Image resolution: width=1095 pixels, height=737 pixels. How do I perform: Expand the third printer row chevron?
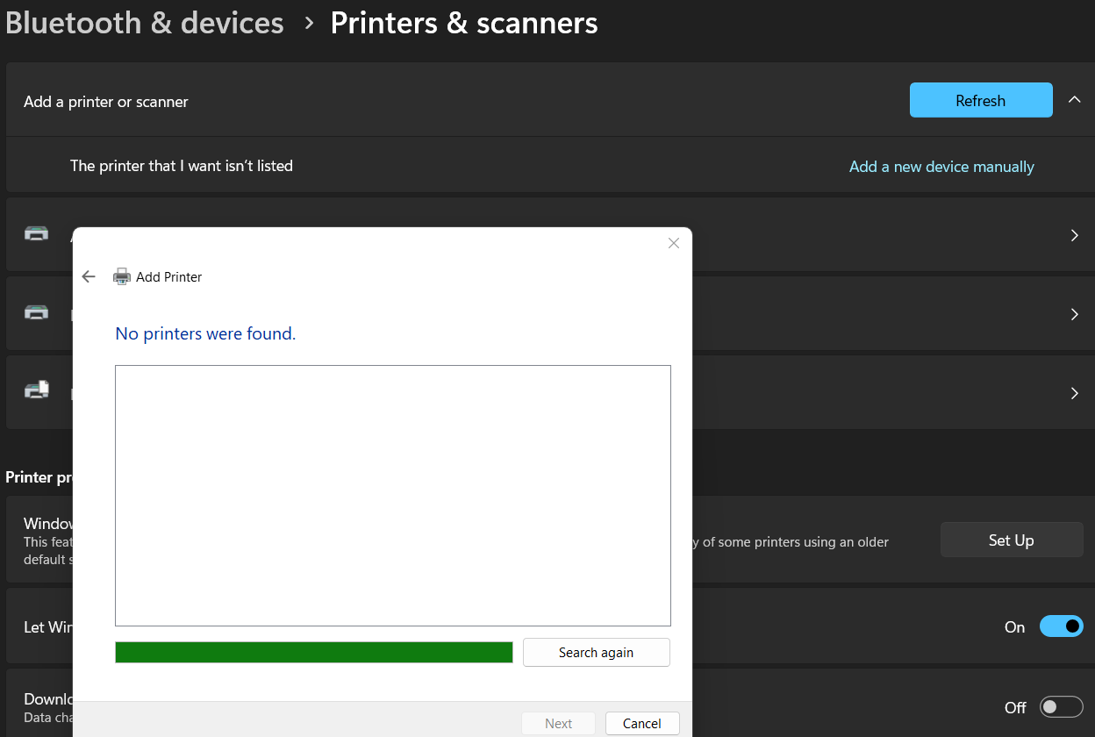point(1075,393)
